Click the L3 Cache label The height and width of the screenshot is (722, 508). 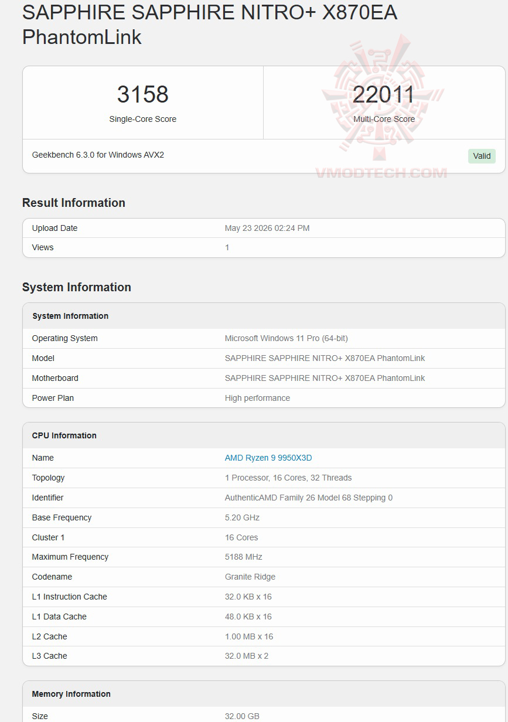point(50,656)
